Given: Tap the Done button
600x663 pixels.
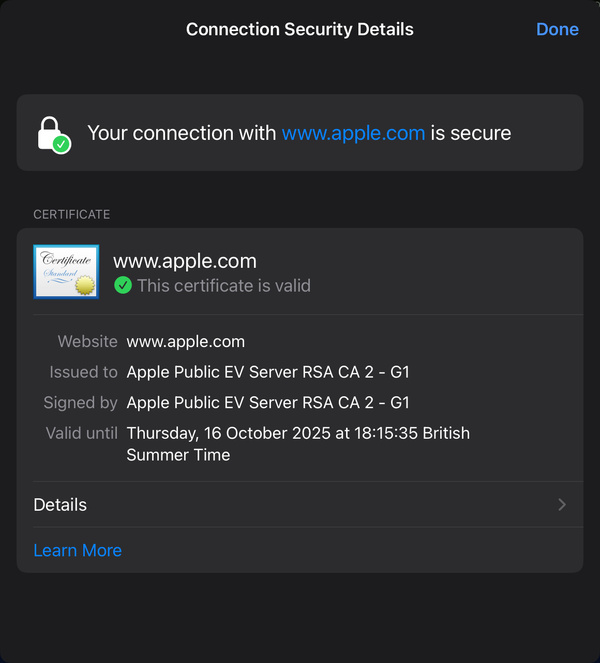Looking at the screenshot, I should point(557,30).
